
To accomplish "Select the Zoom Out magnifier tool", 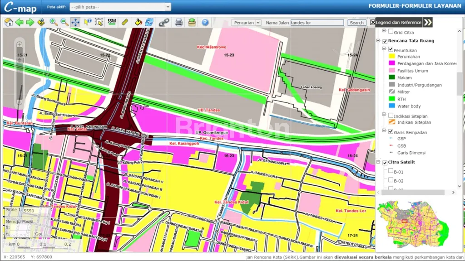I will click(64, 22).
